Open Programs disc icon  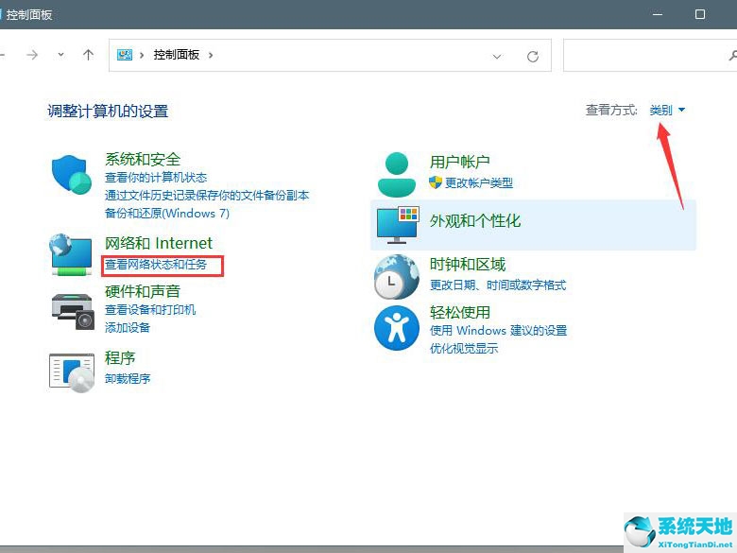pyautogui.click(x=72, y=372)
